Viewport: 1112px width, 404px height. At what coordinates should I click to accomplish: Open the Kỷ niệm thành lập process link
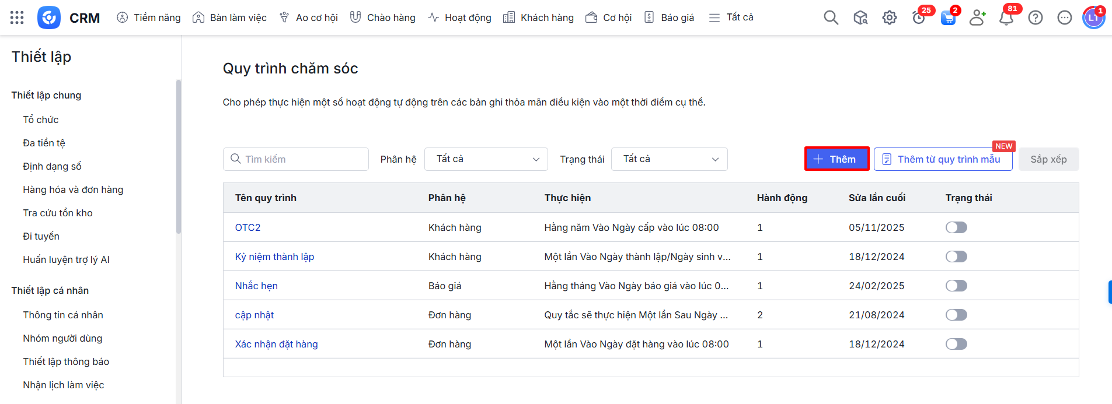click(x=274, y=257)
